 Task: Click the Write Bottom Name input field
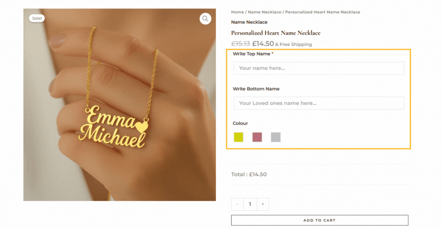pos(319,103)
